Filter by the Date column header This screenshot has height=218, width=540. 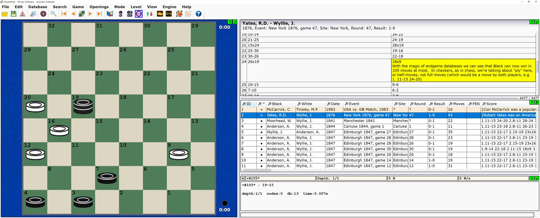[x=334, y=104]
